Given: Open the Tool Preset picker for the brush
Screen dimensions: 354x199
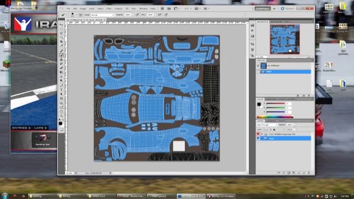Looking at the screenshot, I should (x=64, y=15).
